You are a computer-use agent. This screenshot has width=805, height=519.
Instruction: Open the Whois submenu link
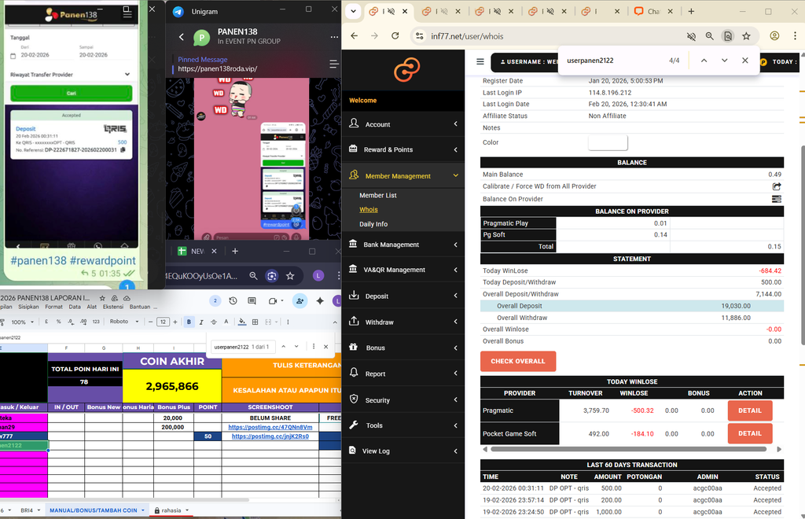tap(369, 209)
